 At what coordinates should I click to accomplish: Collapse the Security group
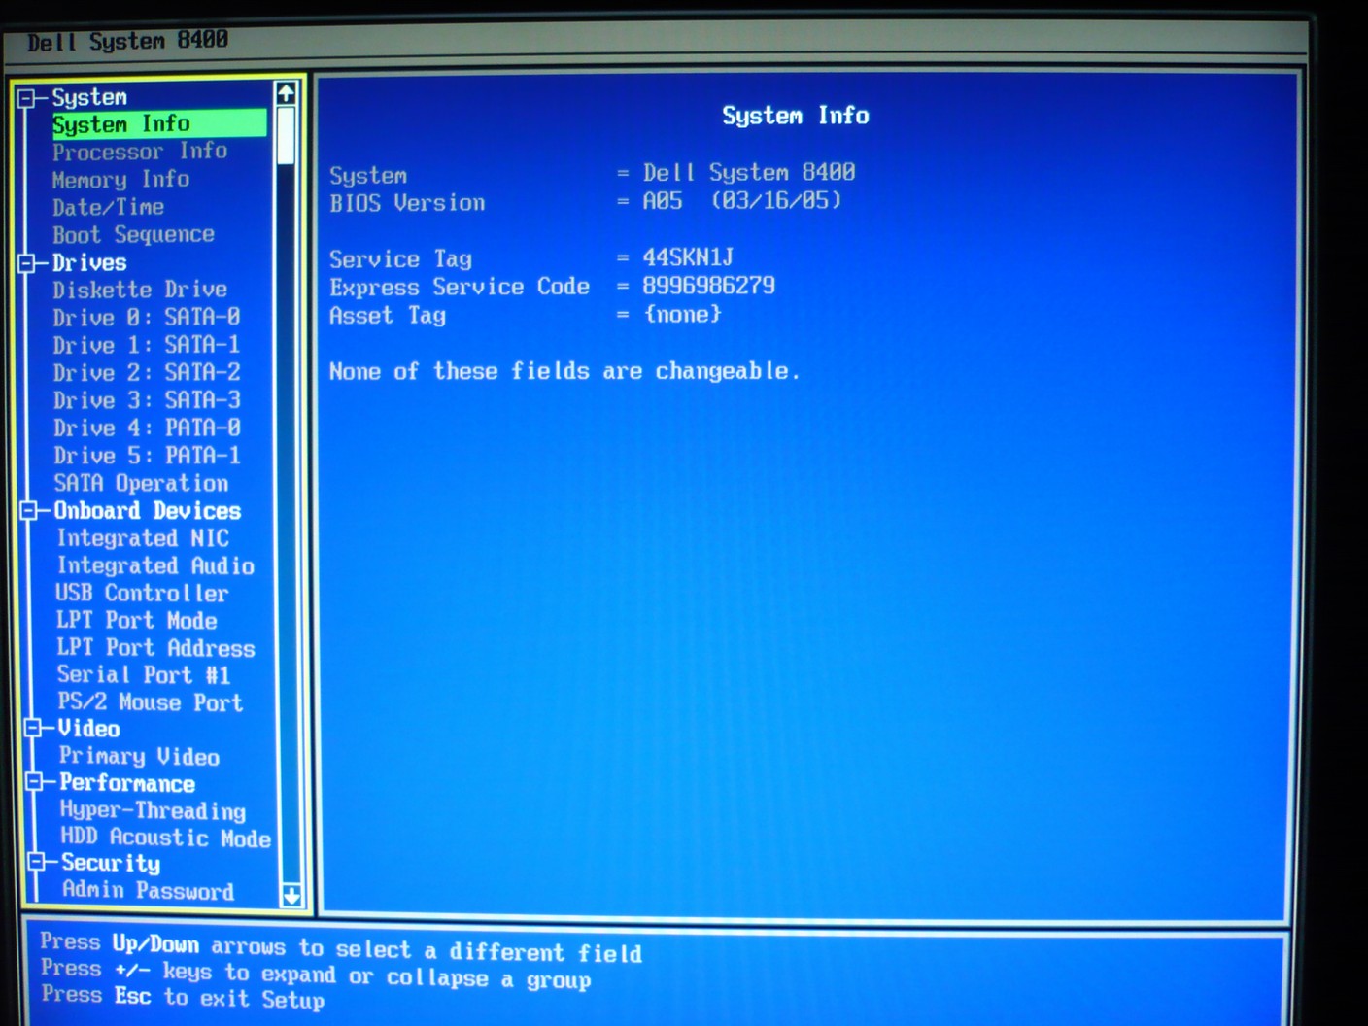tap(37, 862)
